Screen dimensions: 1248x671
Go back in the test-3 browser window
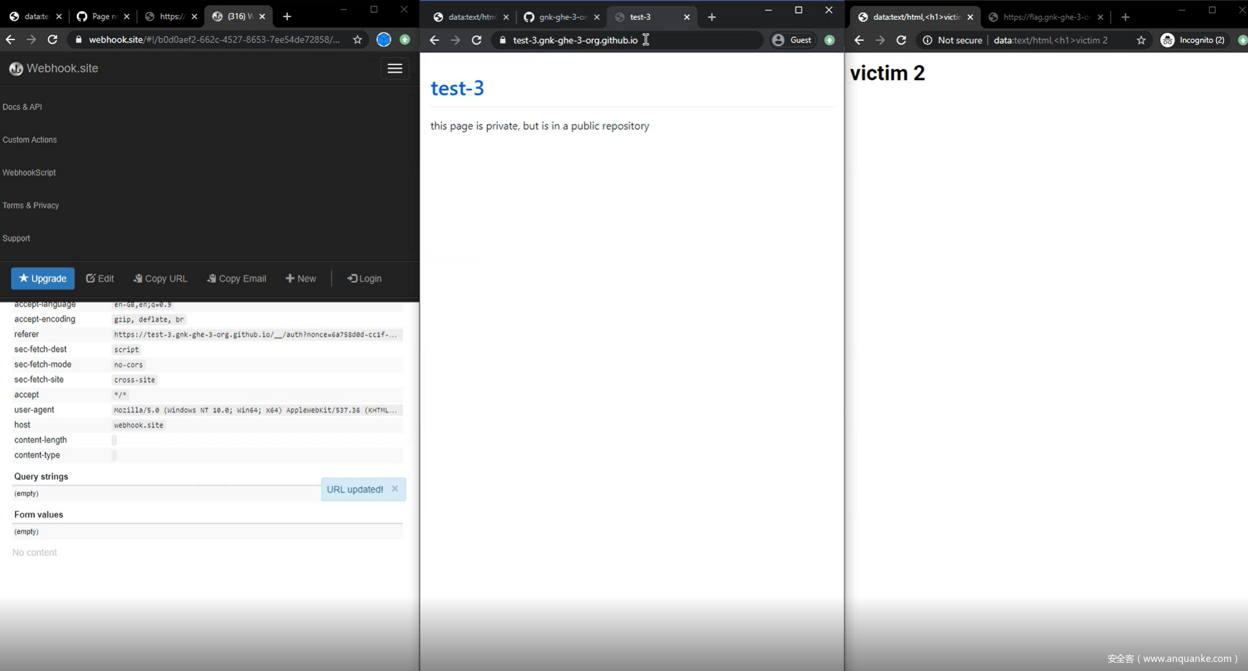[x=434, y=40]
